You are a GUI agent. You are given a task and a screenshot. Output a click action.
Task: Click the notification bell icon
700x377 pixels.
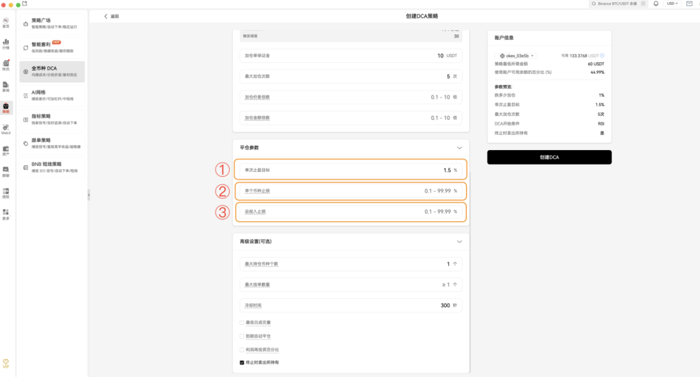coord(656,3)
